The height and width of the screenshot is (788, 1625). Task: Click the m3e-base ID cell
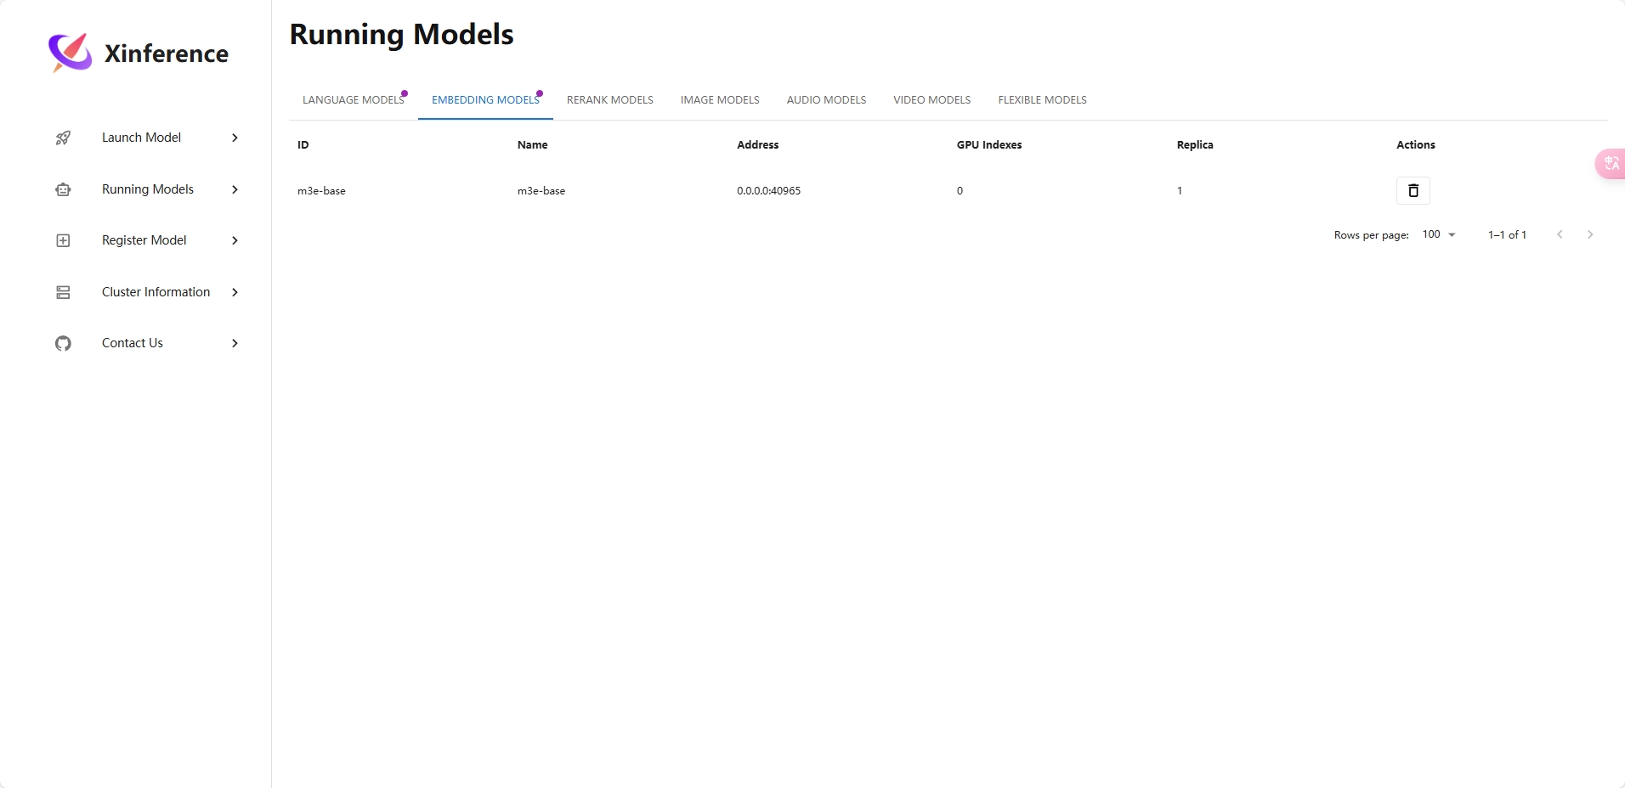pyautogui.click(x=321, y=191)
